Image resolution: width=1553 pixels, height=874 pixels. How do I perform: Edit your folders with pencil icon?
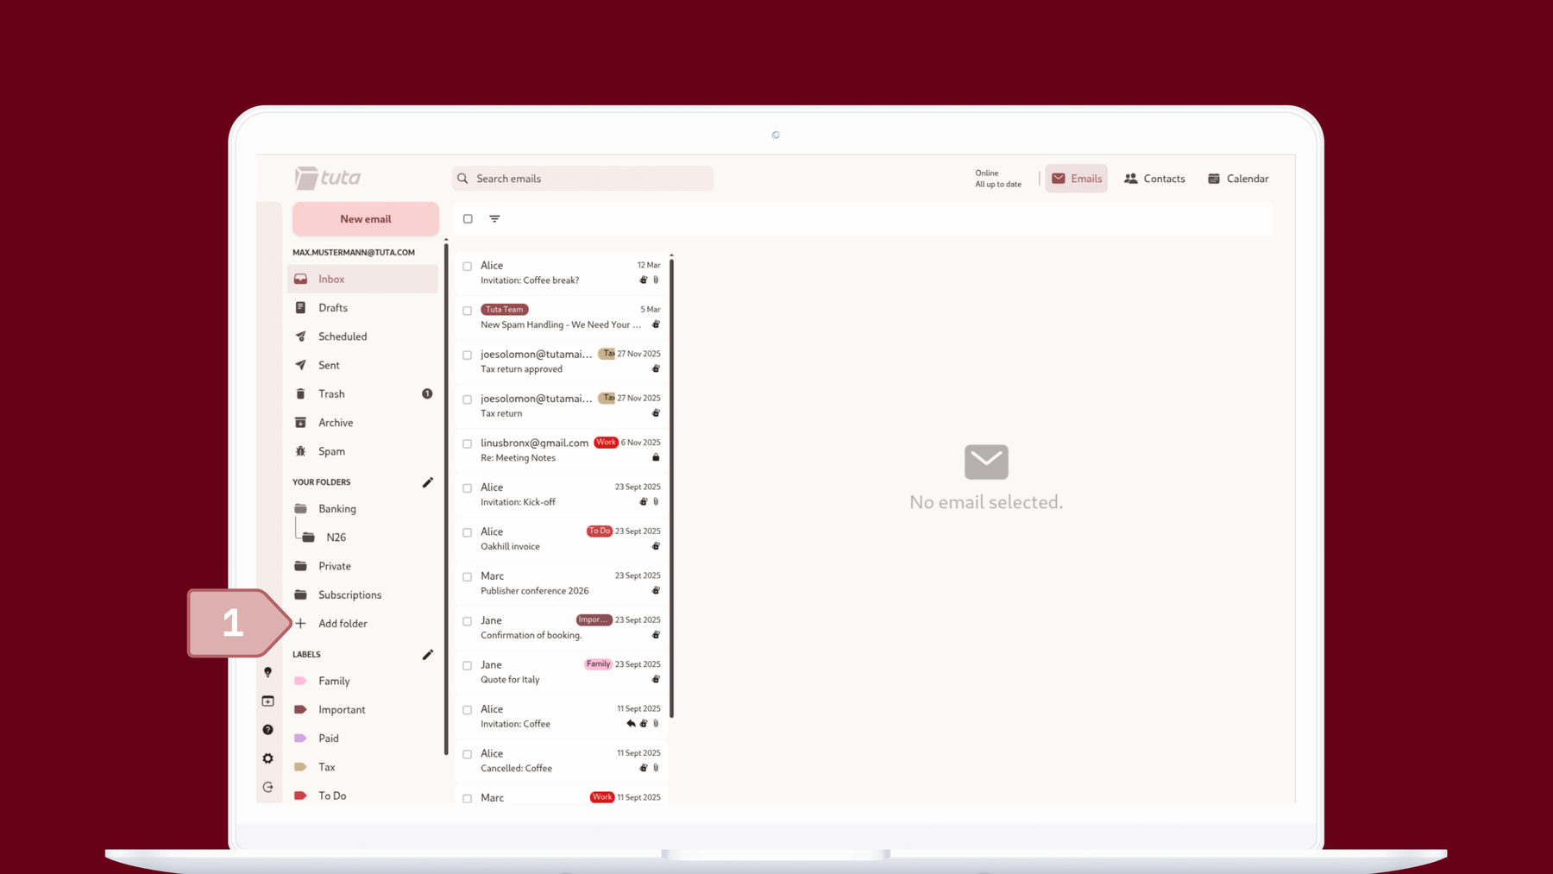pos(427,482)
